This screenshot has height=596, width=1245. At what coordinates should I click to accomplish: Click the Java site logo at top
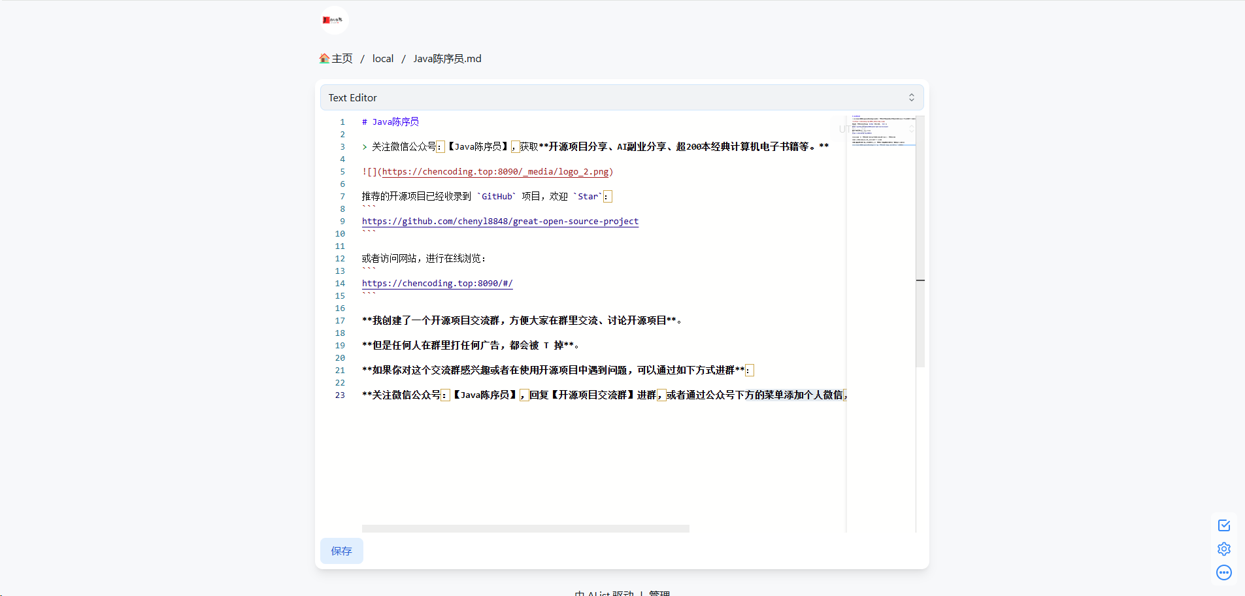coord(334,20)
